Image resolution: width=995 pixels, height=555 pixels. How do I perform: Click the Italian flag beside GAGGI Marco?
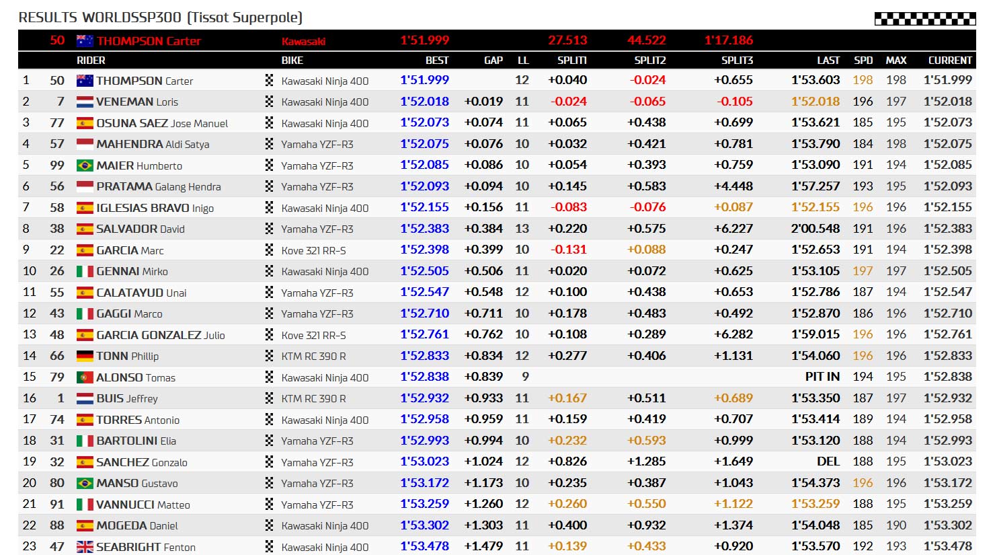(85, 313)
